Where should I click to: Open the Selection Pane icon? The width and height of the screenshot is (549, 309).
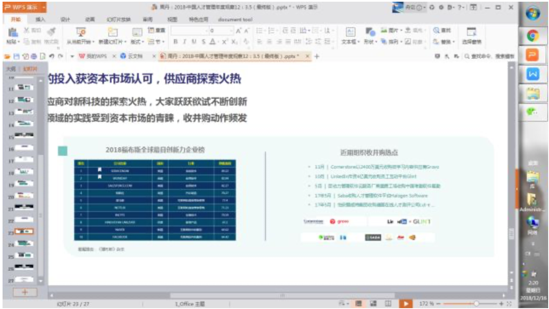pos(471,32)
